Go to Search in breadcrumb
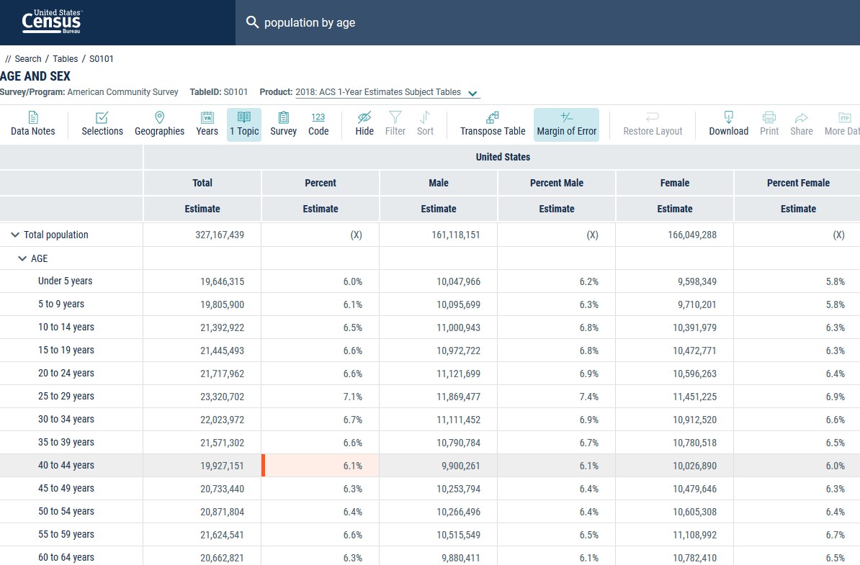This screenshot has height=565, width=860. pos(28,59)
